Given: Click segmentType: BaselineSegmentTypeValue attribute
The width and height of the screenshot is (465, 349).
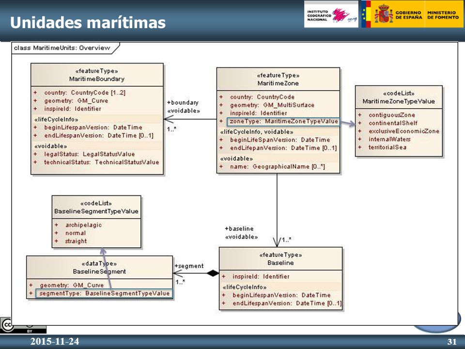Looking at the screenshot, I should (x=104, y=293).
